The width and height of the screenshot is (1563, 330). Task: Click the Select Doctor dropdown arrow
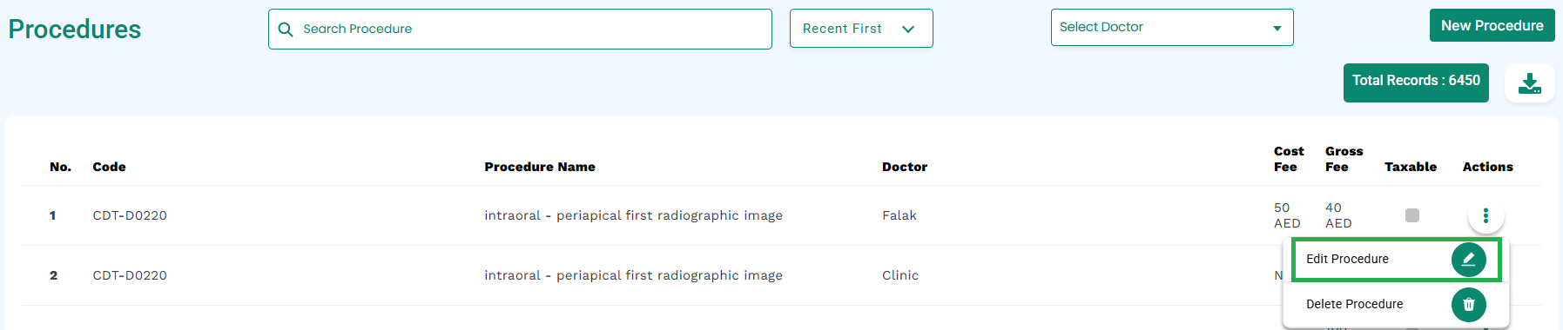click(x=1277, y=29)
